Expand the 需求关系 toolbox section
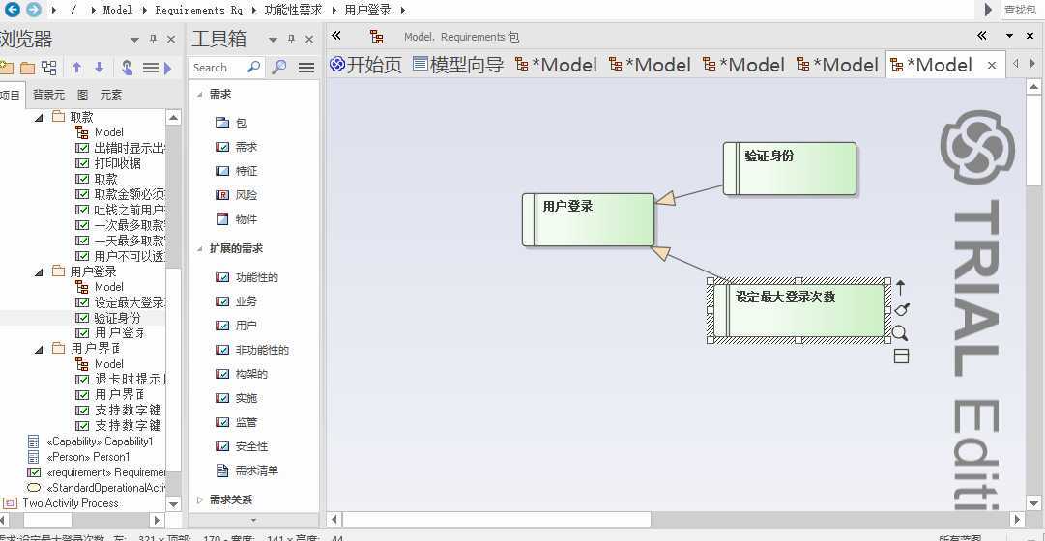The image size is (1045, 541). tap(200, 499)
